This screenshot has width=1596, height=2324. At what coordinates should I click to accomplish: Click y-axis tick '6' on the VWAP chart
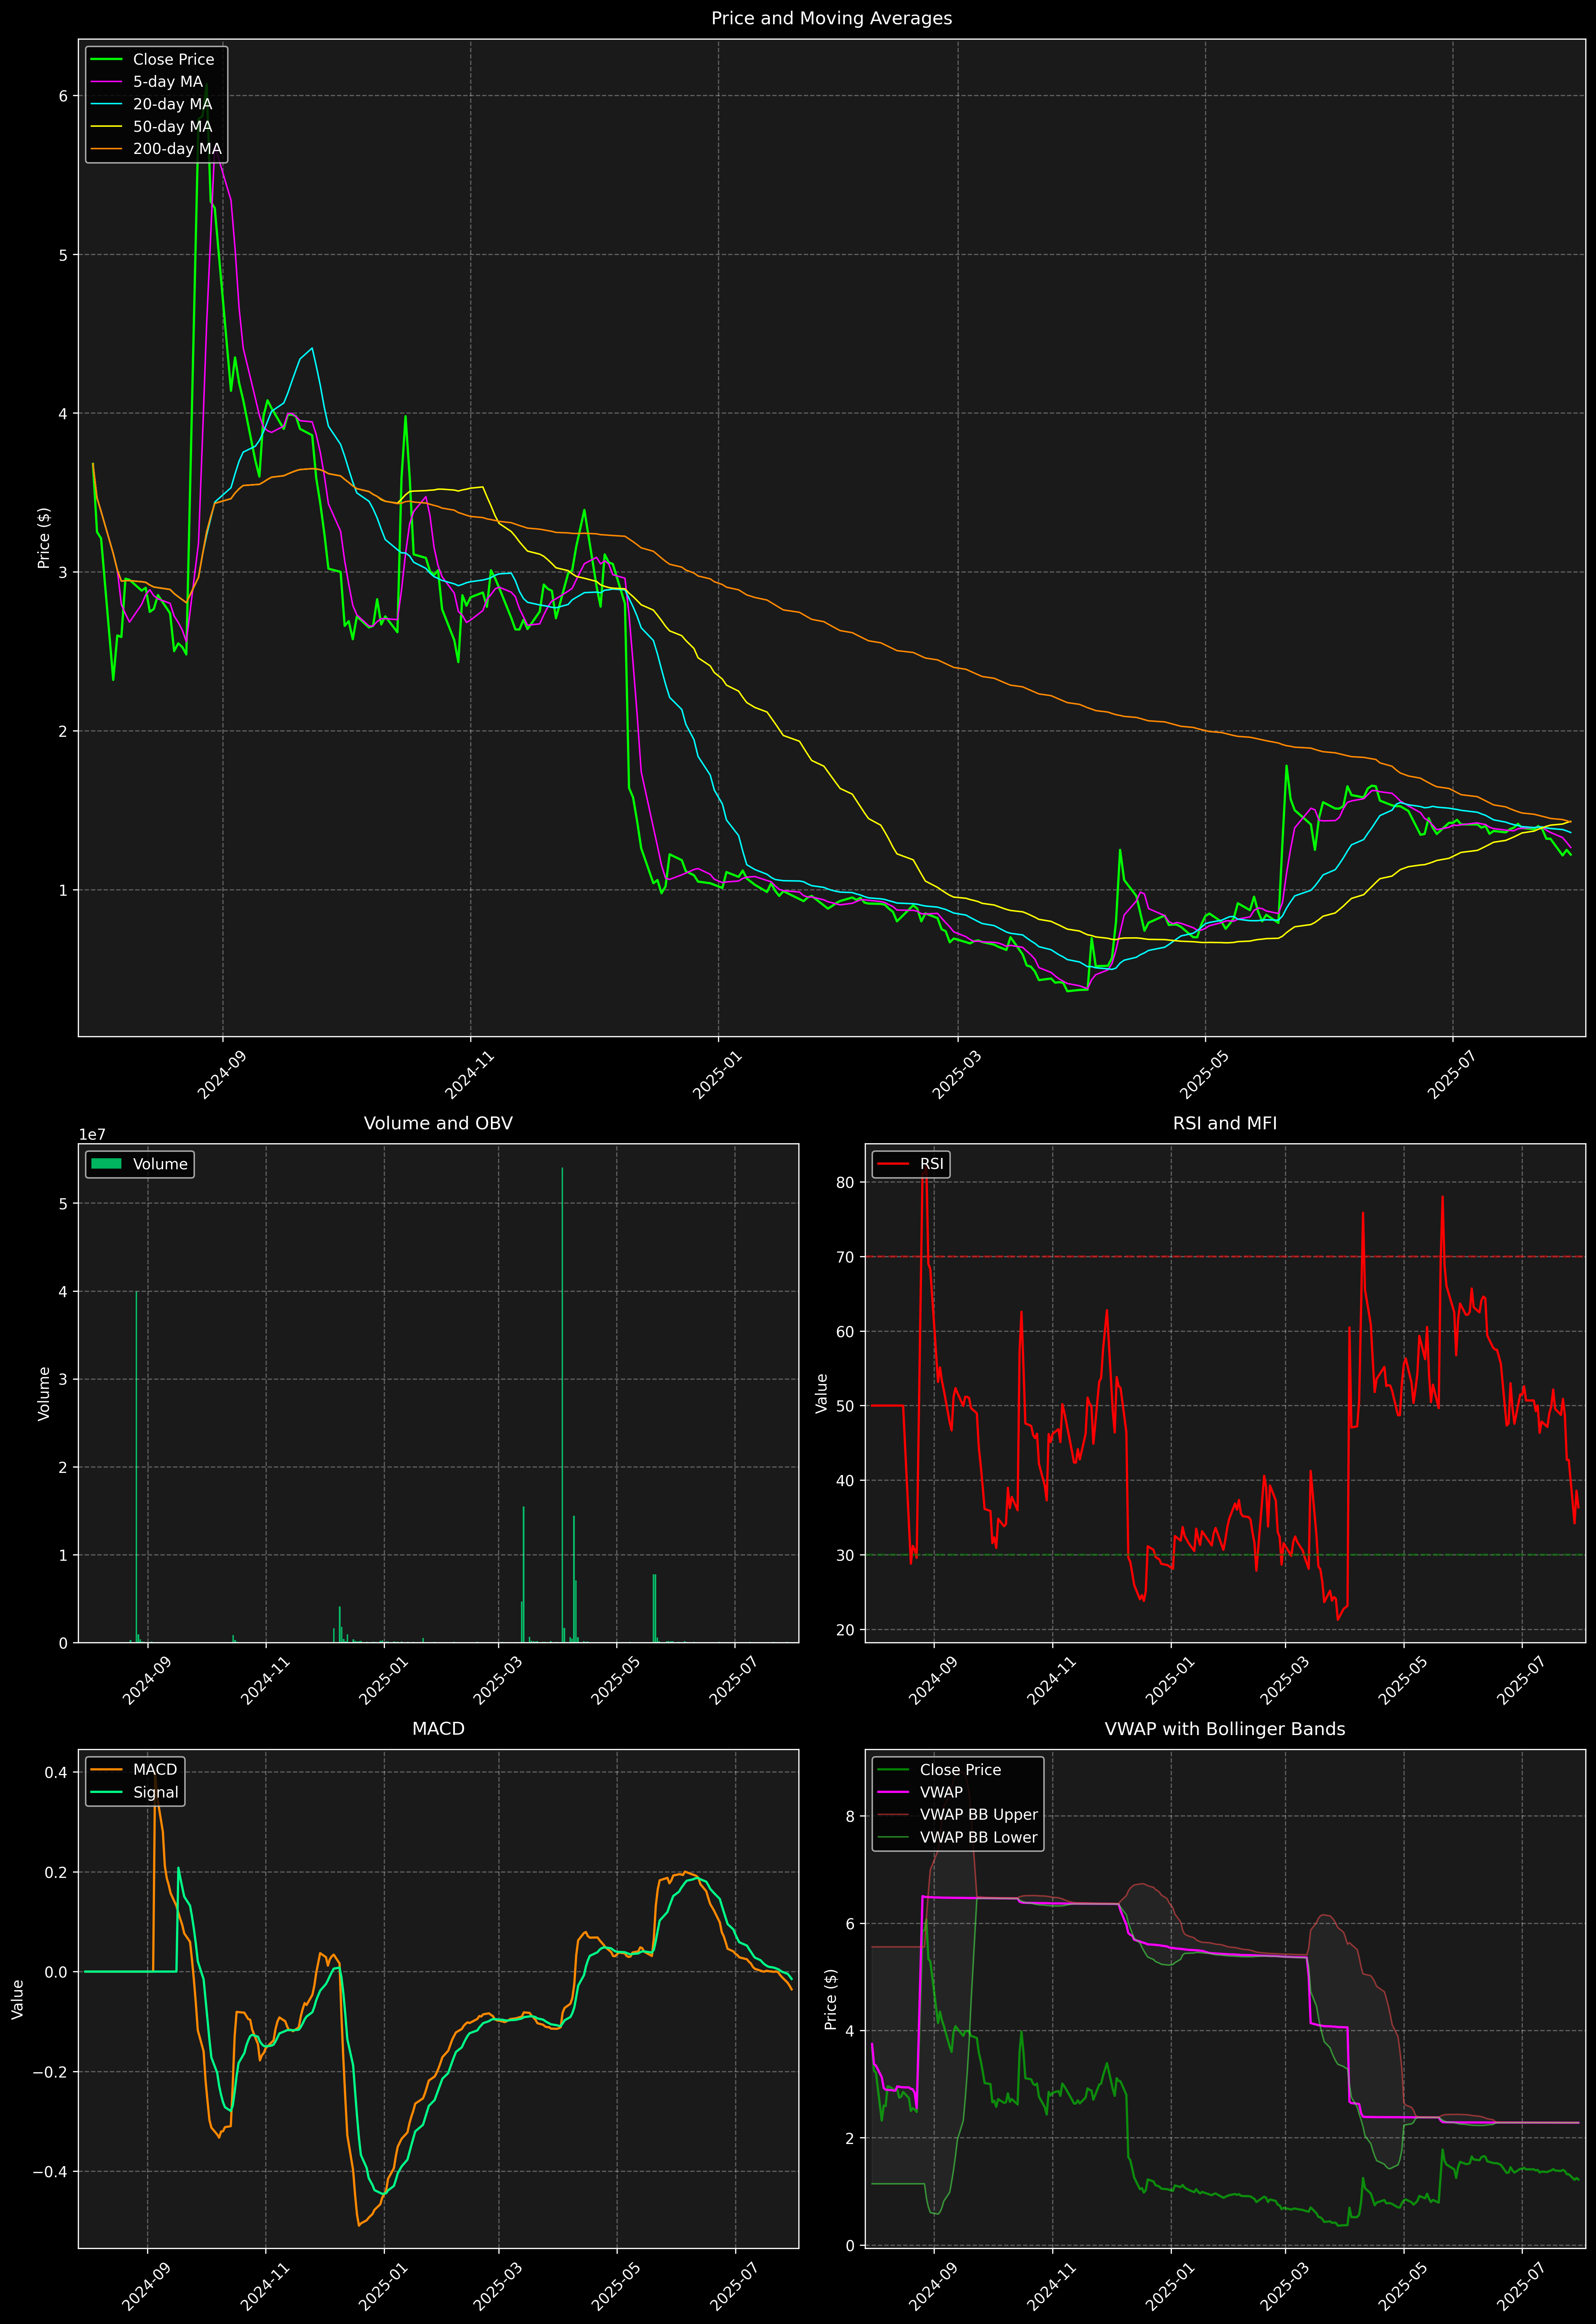[x=850, y=1924]
